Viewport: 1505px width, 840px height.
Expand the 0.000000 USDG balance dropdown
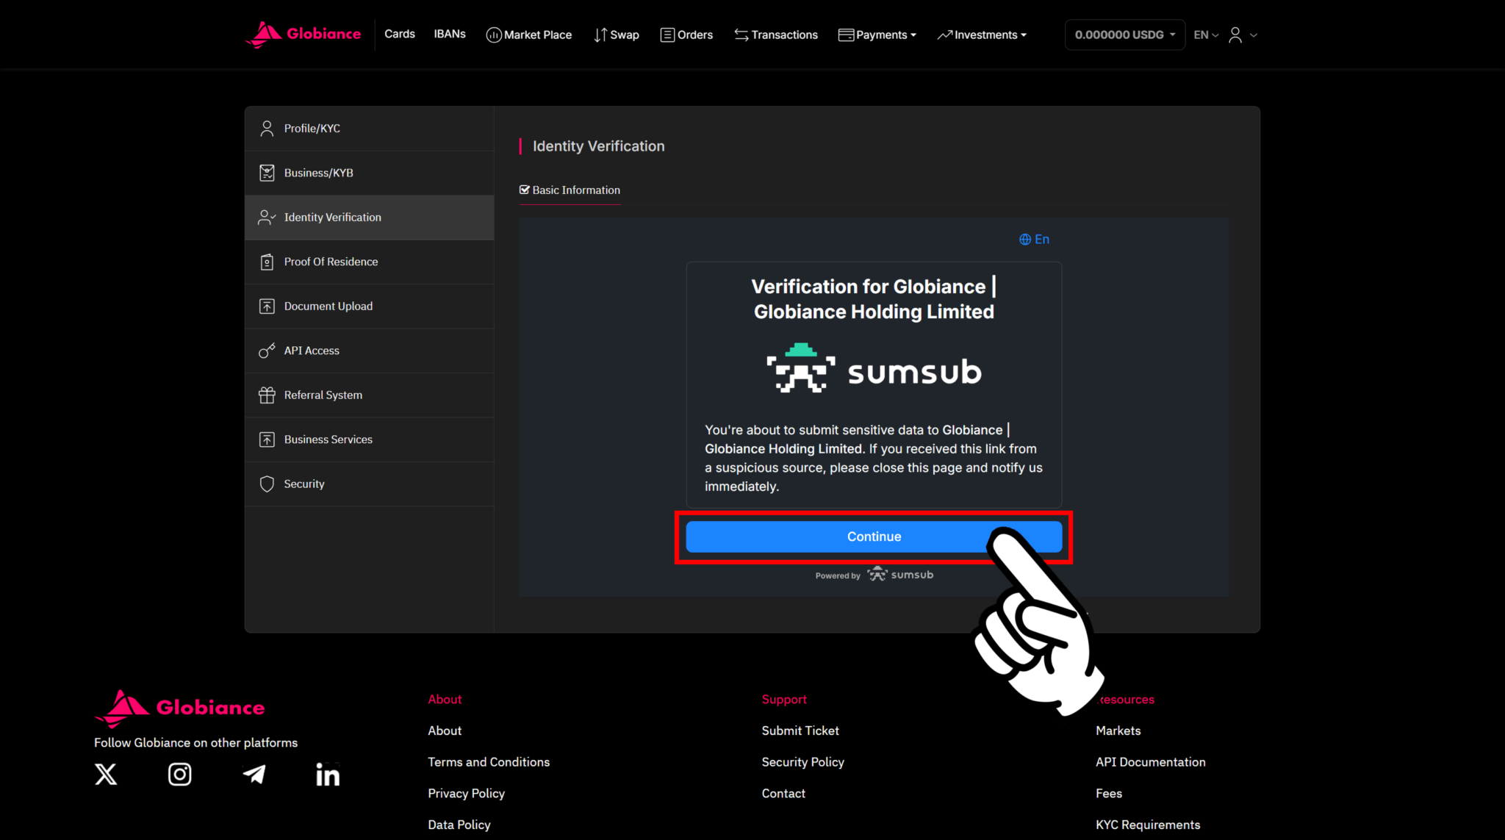click(1124, 35)
